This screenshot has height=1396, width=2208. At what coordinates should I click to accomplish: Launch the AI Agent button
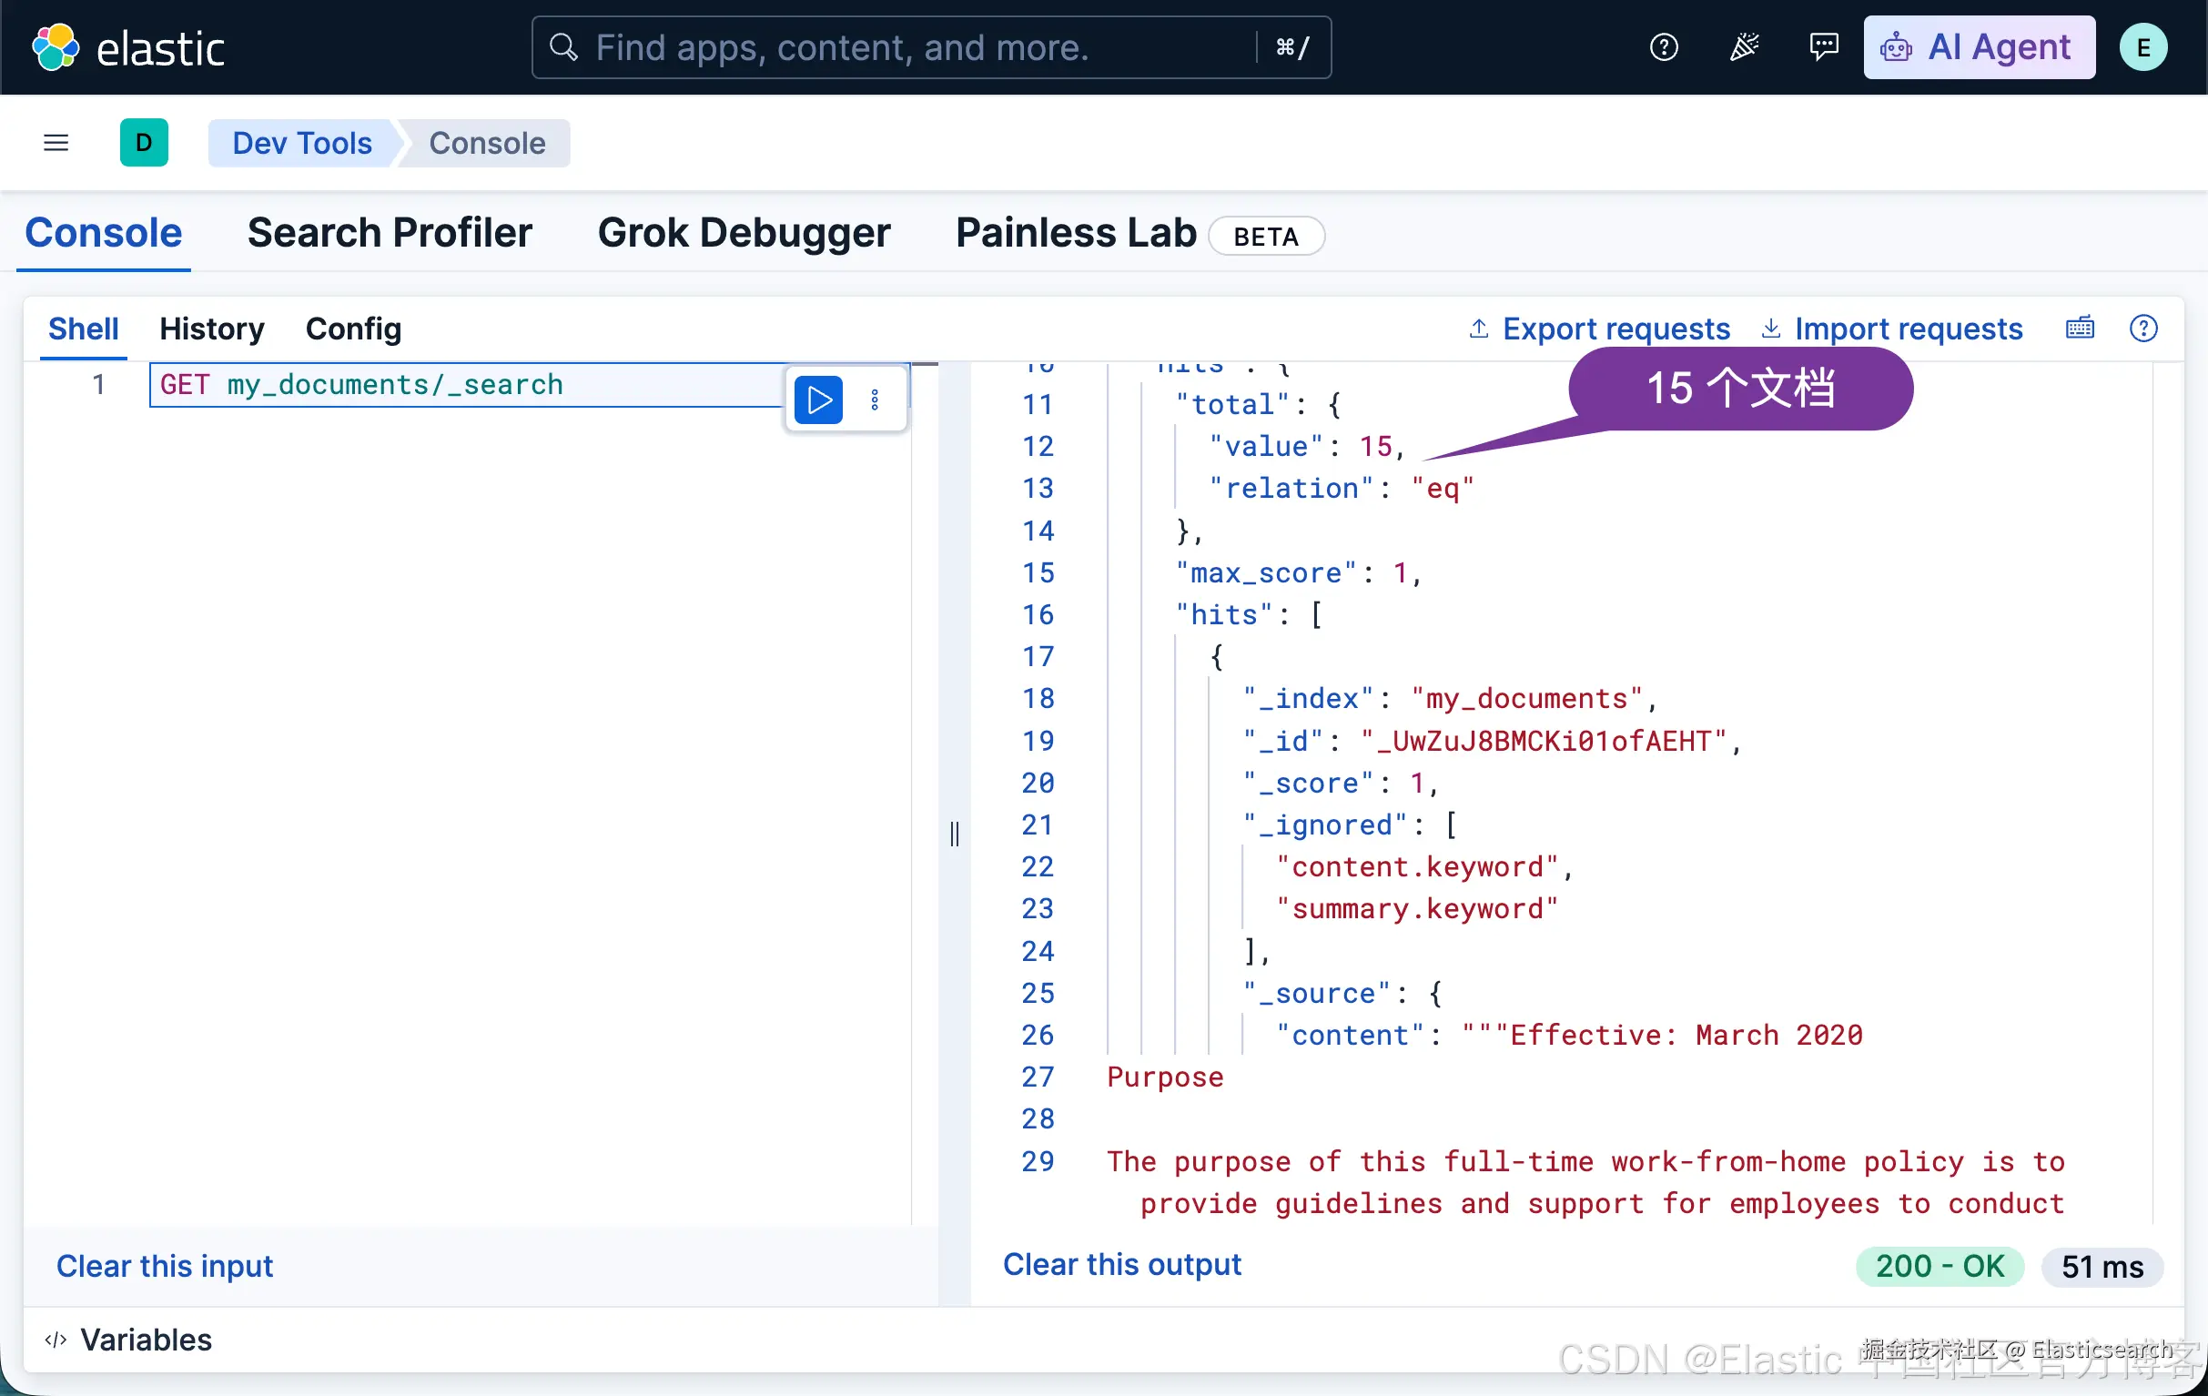pyautogui.click(x=1979, y=46)
